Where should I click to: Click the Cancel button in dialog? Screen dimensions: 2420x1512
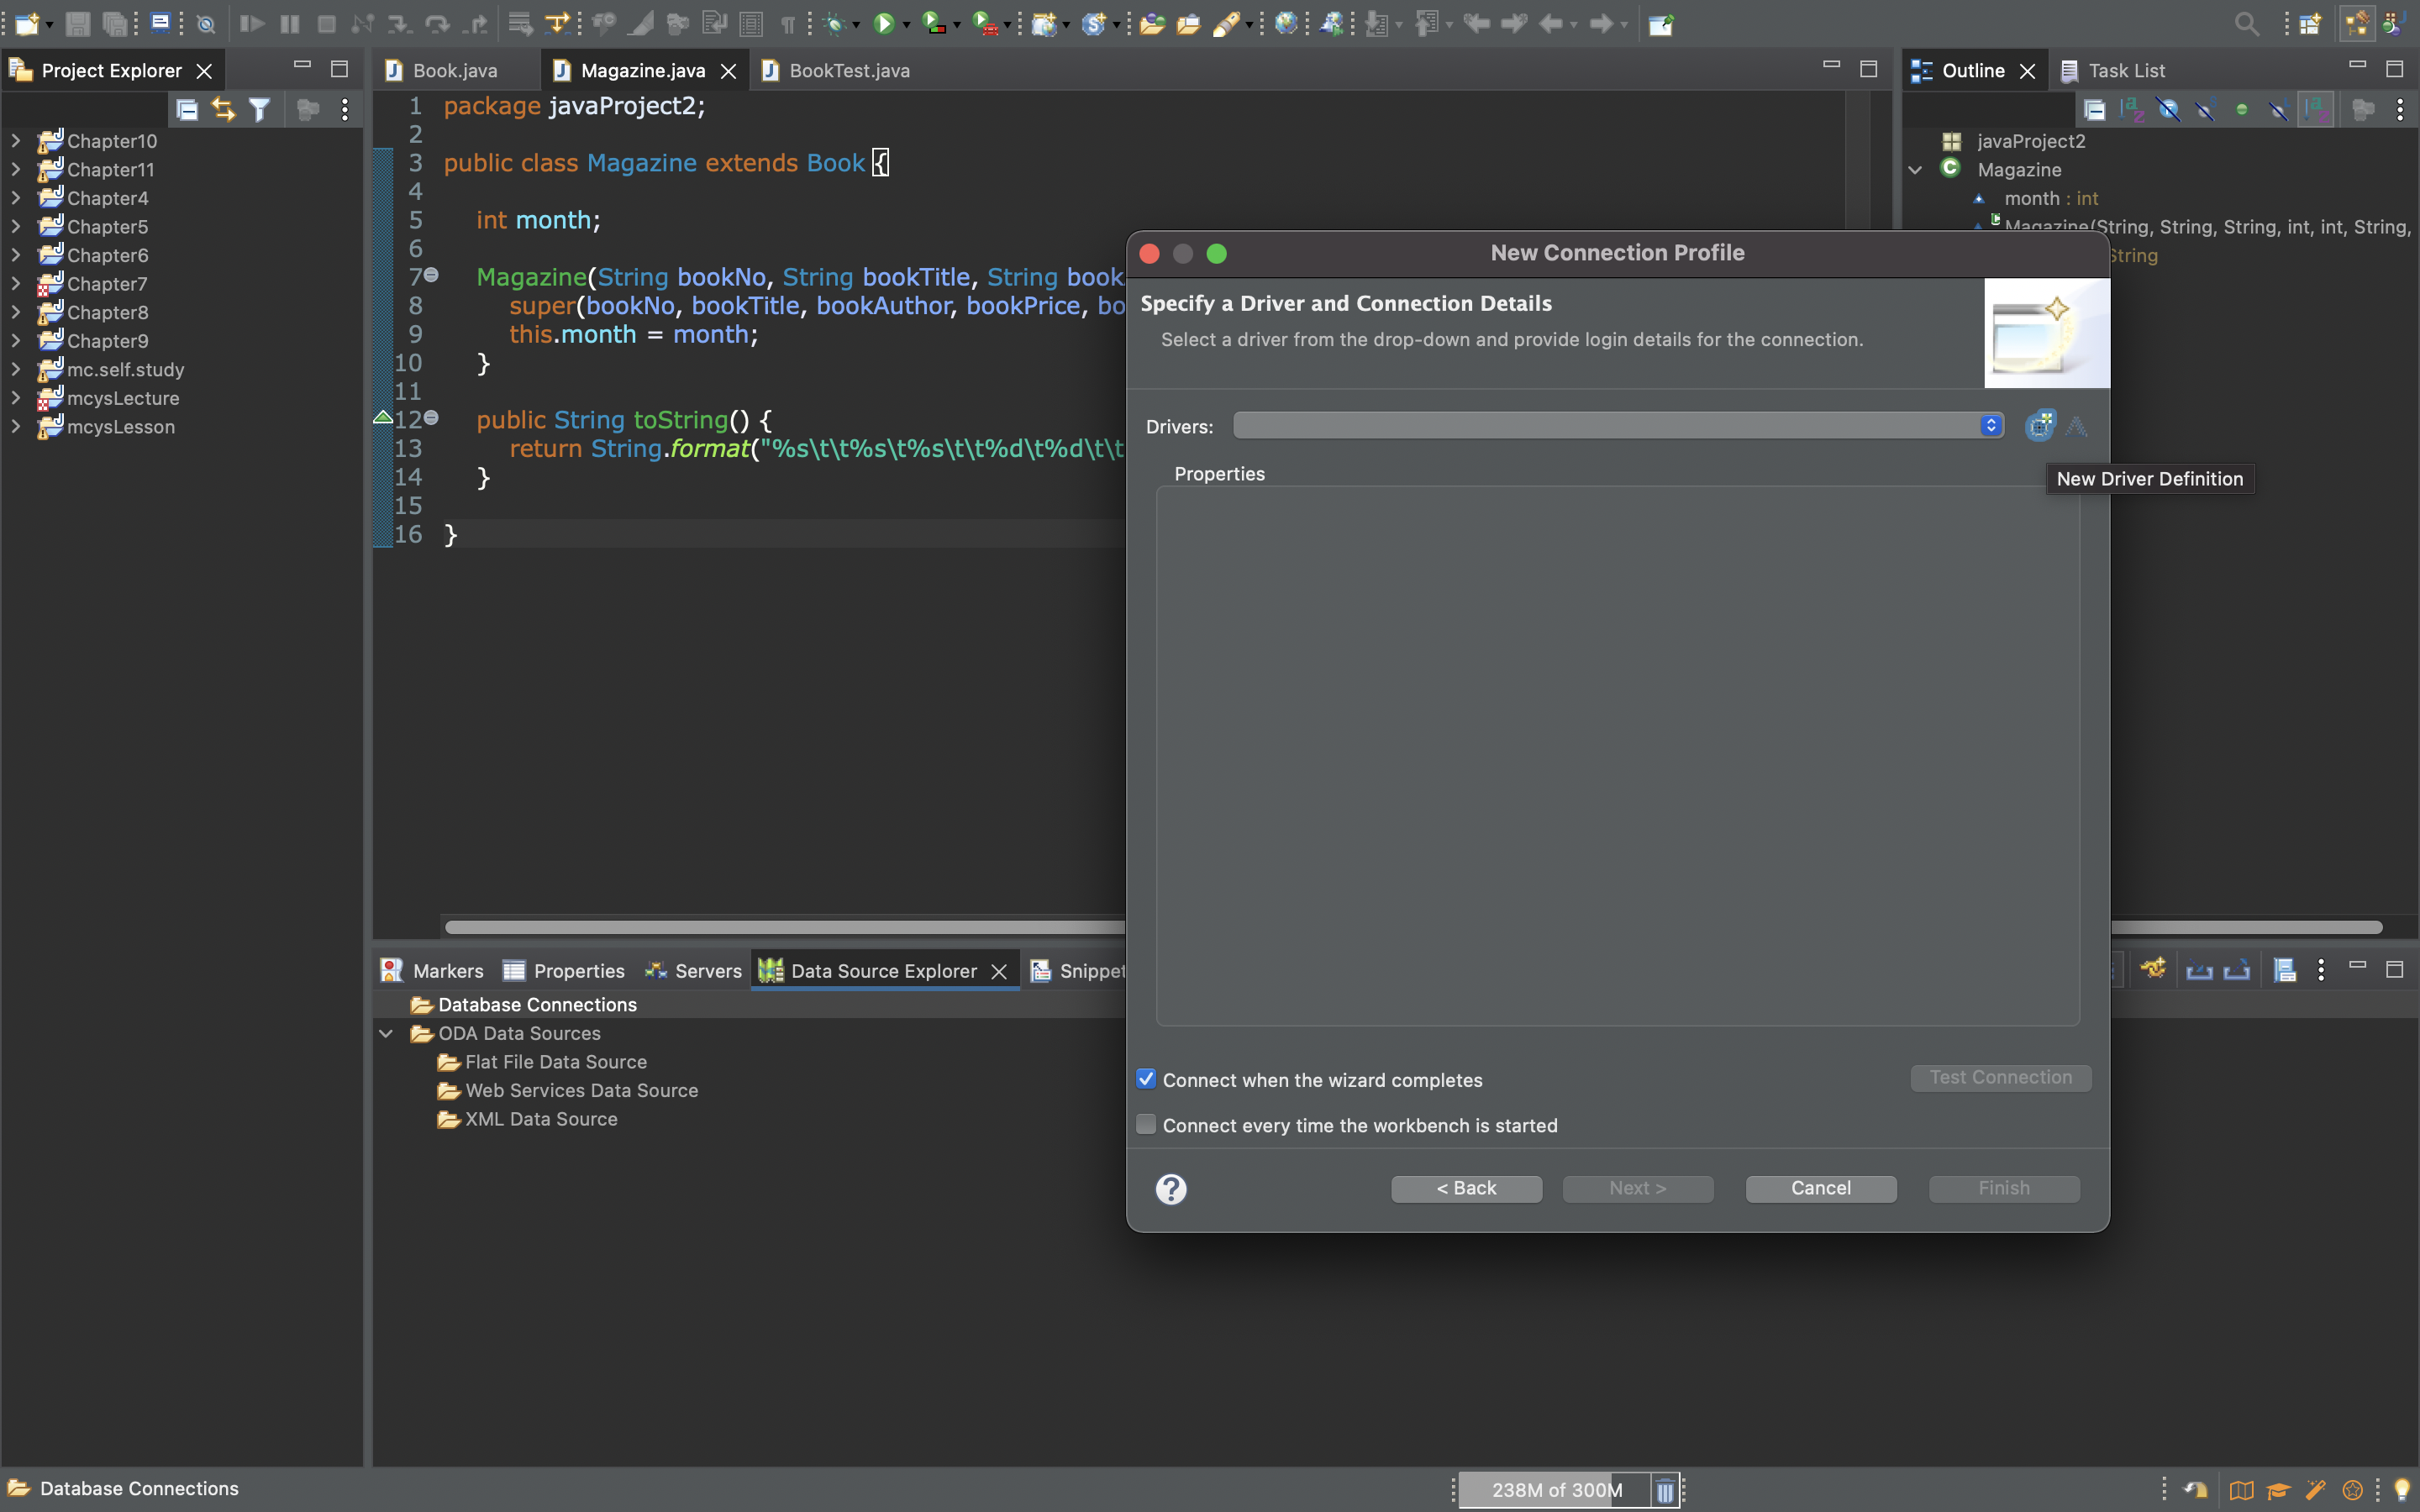[x=1821, y=1188]
